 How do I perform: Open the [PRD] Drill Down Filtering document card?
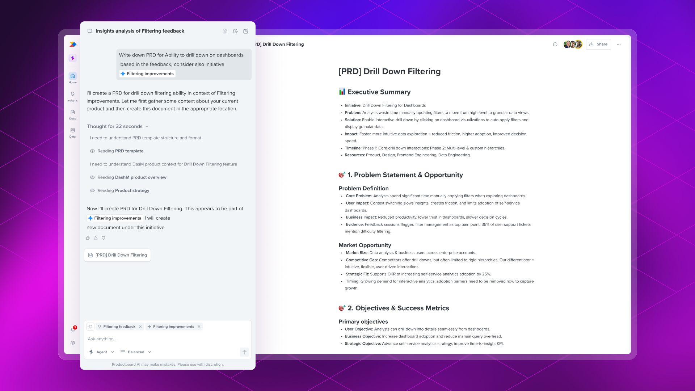point(117,255)
